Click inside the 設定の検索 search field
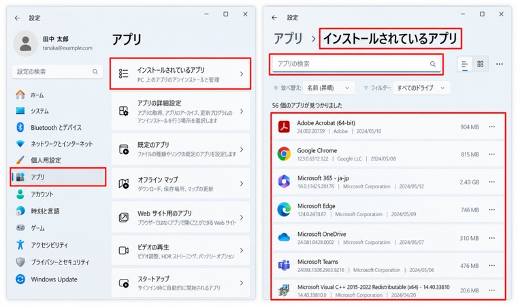518x306 pixels. (x=57, y=71)
